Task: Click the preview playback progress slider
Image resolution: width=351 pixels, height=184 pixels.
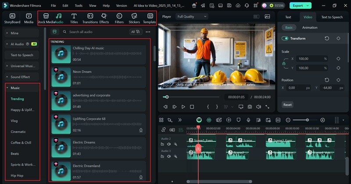Action: (x=191, y=97)
